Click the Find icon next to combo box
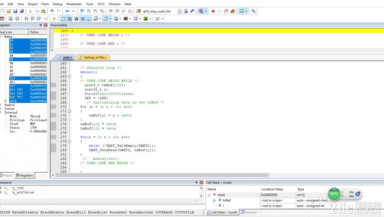 (x=186, y=11)
